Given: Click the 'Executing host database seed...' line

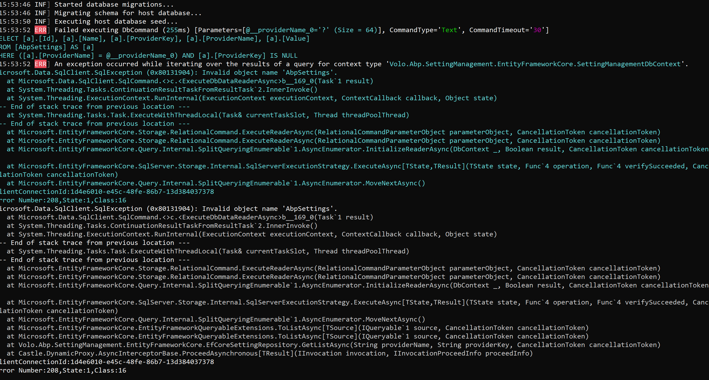Looking at the screenshot, I should point(116,22).
